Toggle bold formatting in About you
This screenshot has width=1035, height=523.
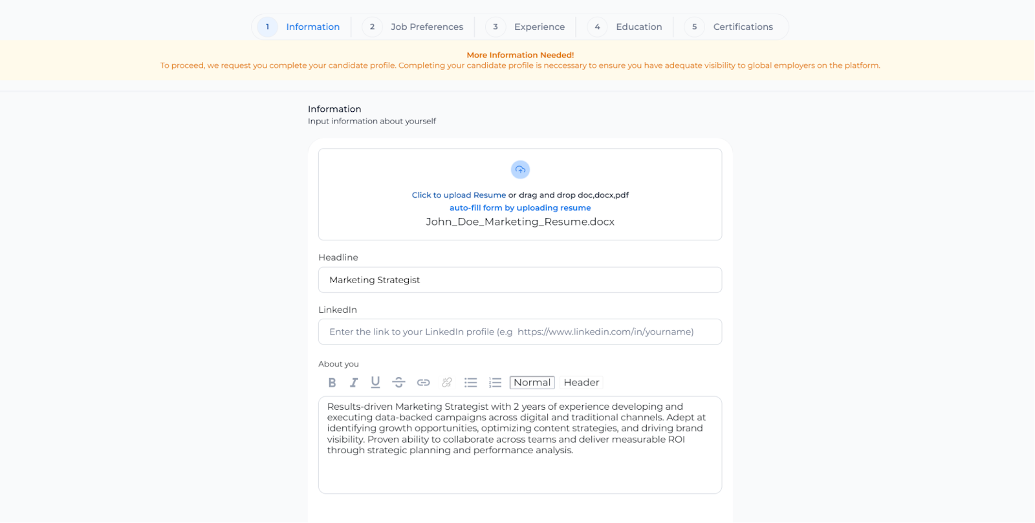click(332, 383)
